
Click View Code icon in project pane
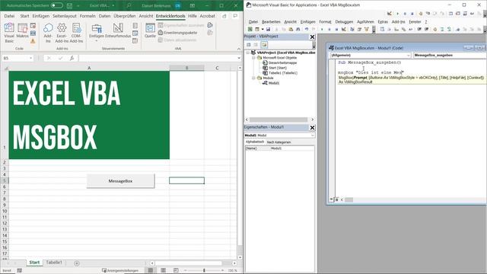pos(249,45)
